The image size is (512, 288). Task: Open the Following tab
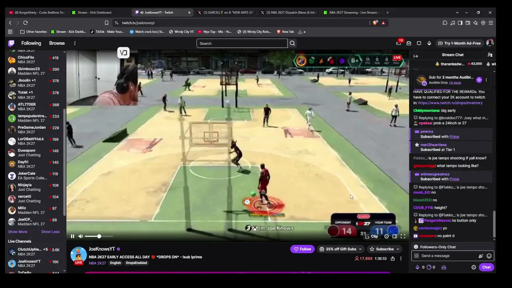[x=31, y=43]
